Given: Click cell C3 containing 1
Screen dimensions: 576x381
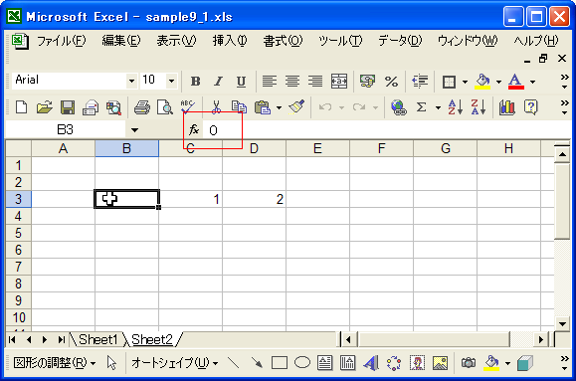Looking at the screenshot, I should click(190, 199).
